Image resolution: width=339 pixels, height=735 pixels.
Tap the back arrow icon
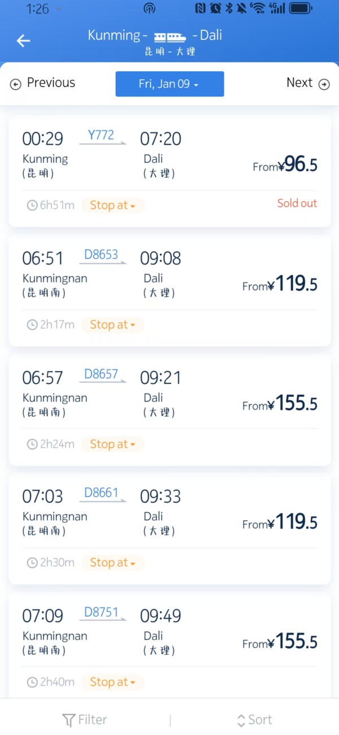point(23,40)
